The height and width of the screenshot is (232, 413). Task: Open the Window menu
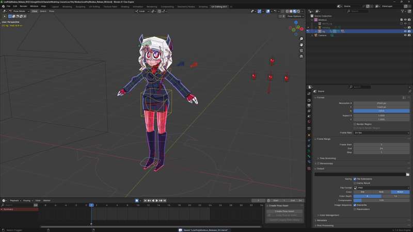coord(34,6)
